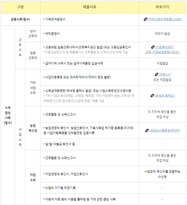Select the 어업경영체 확인서, 어업인확인서 entry
Screen dimensions: 187x205
click(x=66, y=174)
